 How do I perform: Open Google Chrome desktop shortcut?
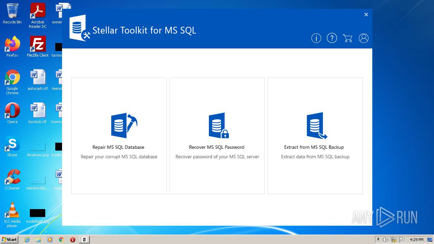click(12, 82)
